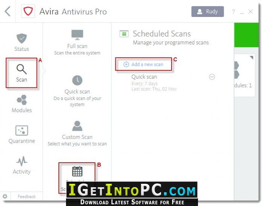Open the help question mark

coord(233,11)
